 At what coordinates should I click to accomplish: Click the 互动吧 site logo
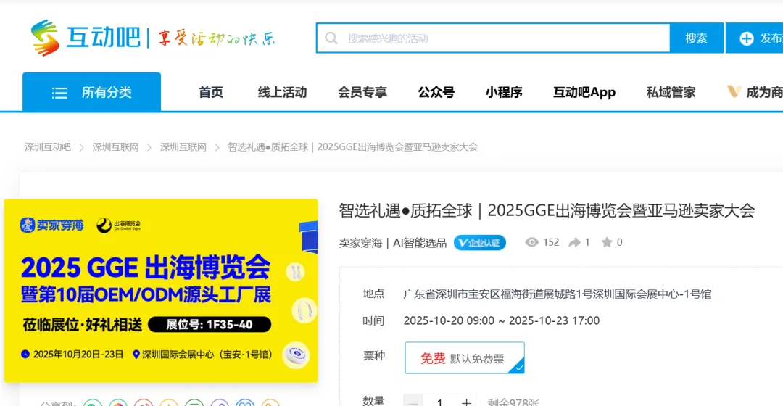85,38
